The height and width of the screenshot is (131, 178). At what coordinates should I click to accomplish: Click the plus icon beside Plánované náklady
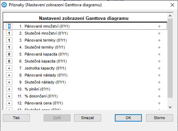pyautogui.click(x=159, y=75)
